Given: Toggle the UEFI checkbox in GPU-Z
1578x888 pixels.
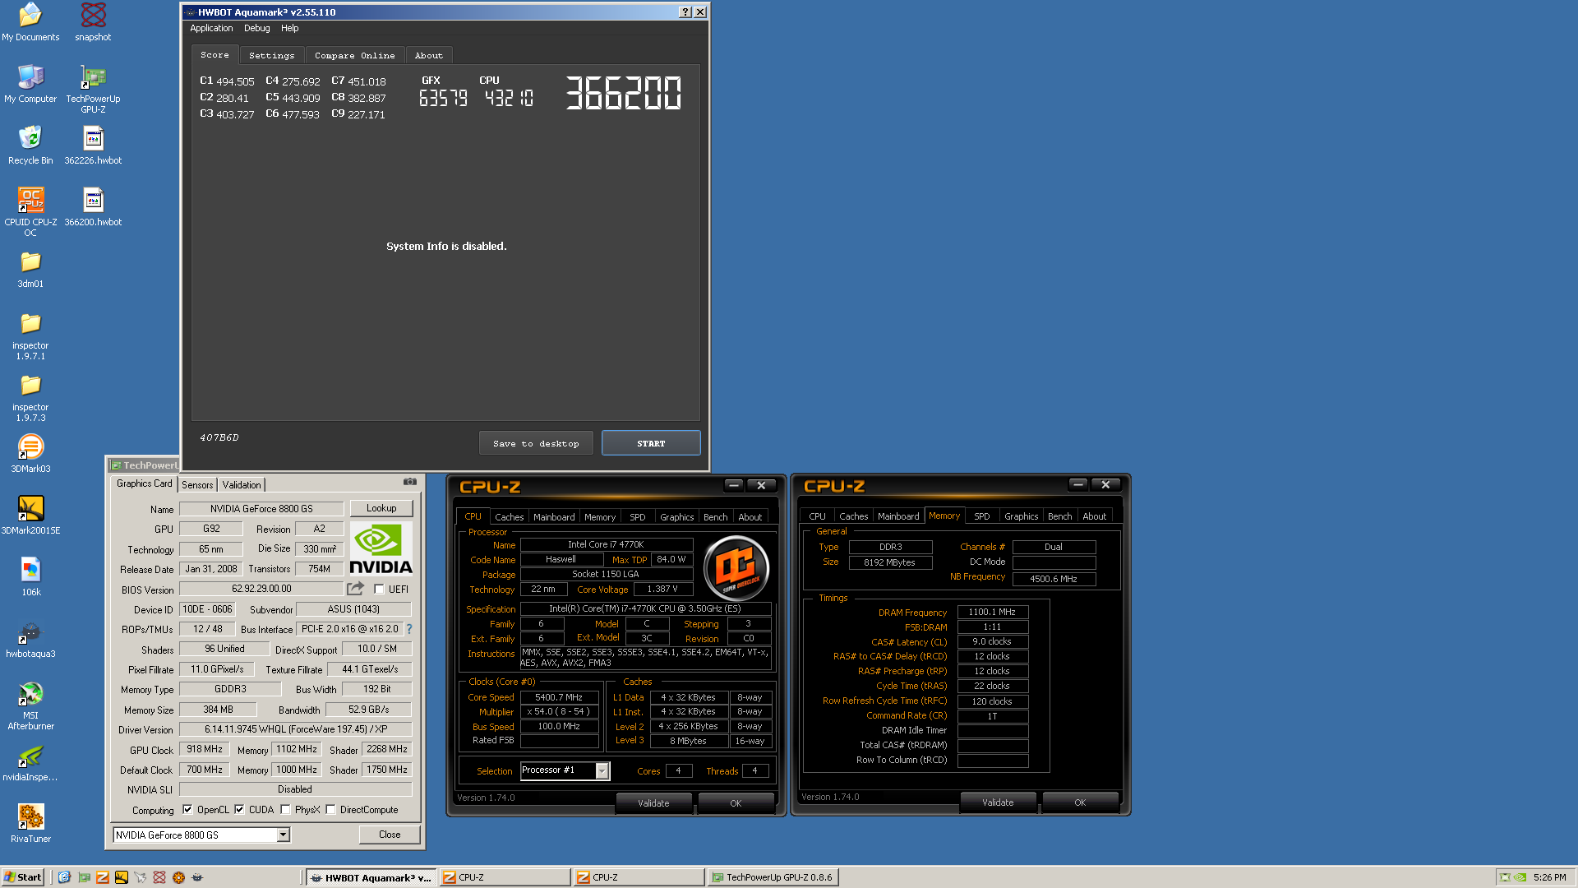Looking at the screenshot, I should click(x=379, y=589).
